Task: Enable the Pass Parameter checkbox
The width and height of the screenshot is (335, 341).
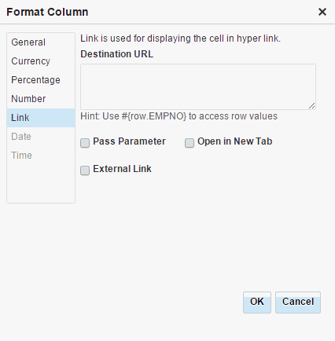Action: pos(85,143)
